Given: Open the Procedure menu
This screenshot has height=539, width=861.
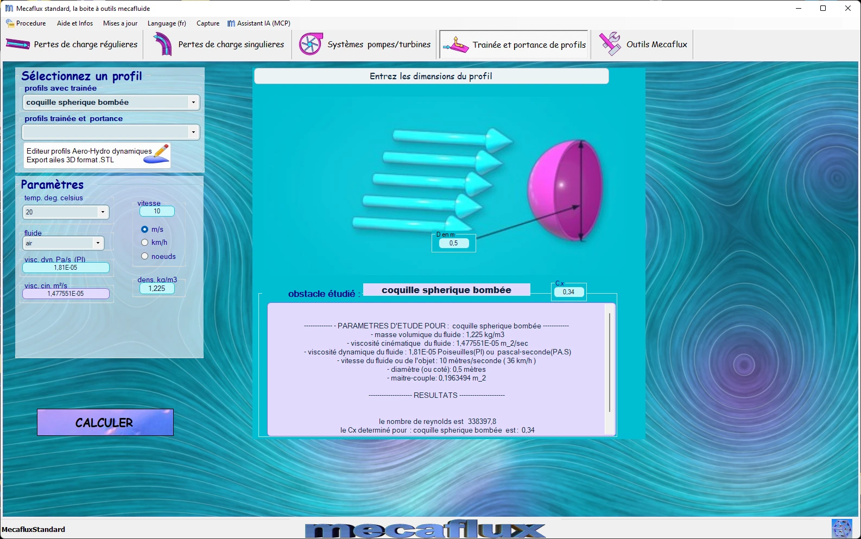Looking at the screenshot, I should point(26,23).
